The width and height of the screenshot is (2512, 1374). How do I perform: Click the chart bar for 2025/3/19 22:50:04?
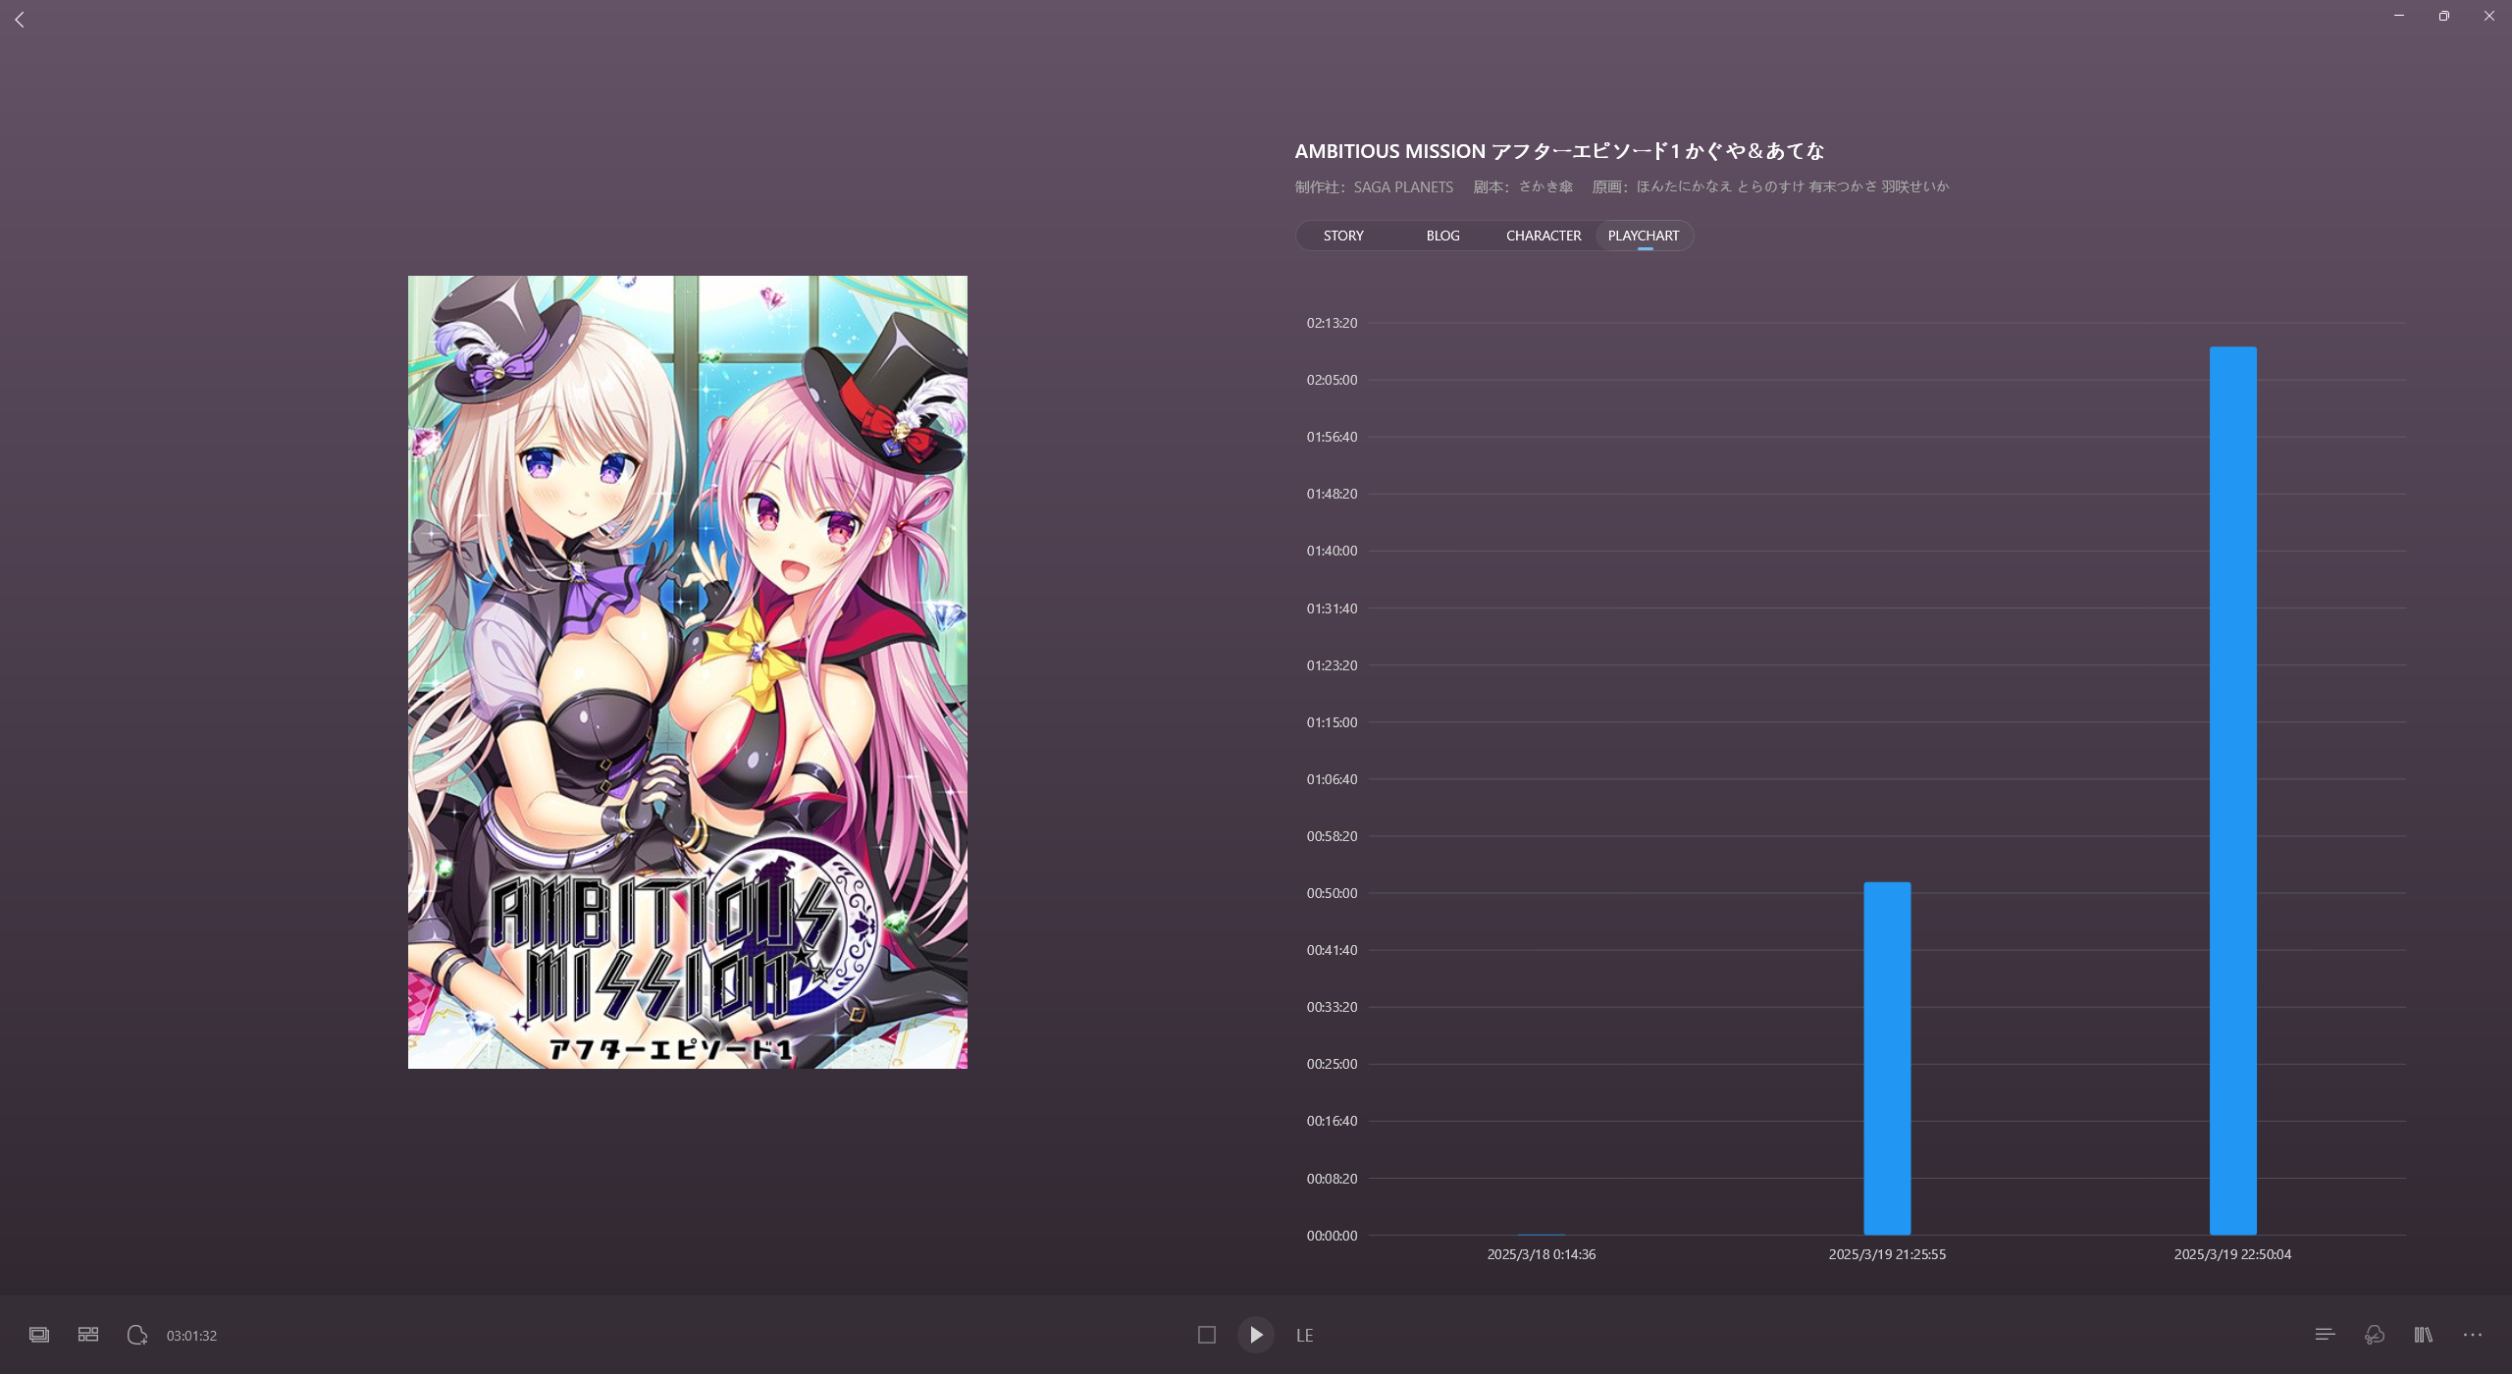click(2232, 791)
